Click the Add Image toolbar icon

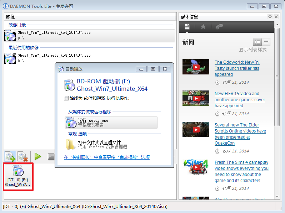[x=10, y=157]
